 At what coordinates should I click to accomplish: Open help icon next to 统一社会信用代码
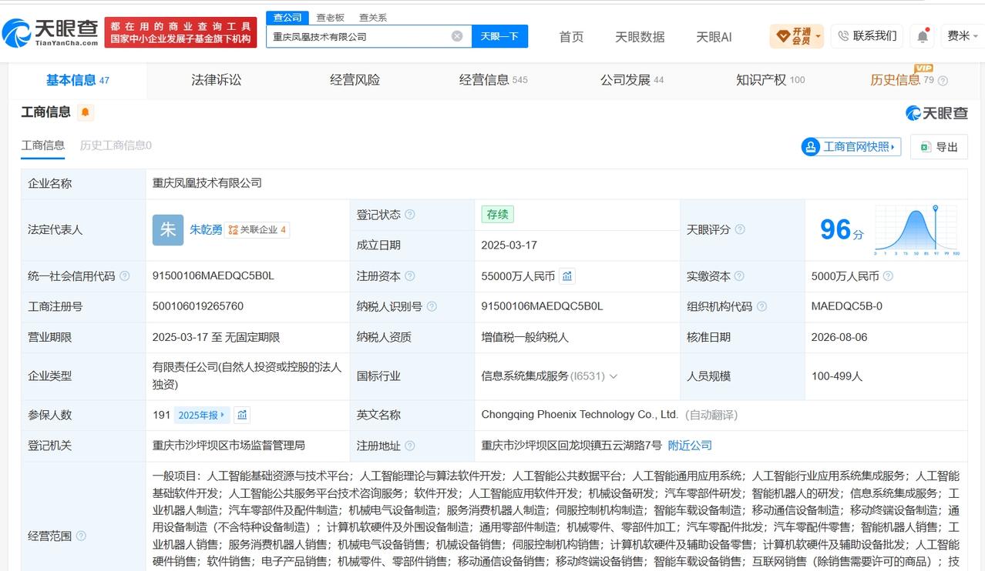(x=124, y=275)
